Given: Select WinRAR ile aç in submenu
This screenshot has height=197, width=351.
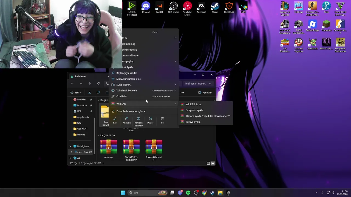Looking at the screenshot, I should 206,104.
